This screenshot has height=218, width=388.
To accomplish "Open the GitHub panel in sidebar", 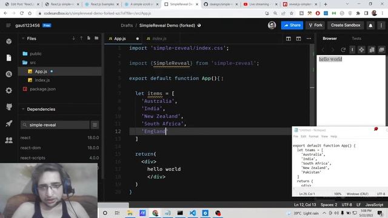I will (9, 107).
